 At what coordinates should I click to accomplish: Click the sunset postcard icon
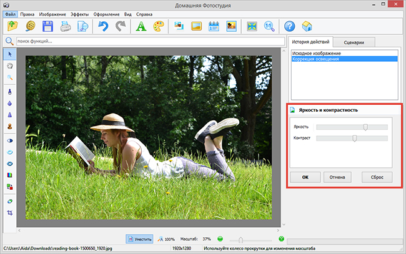point(232,26)
